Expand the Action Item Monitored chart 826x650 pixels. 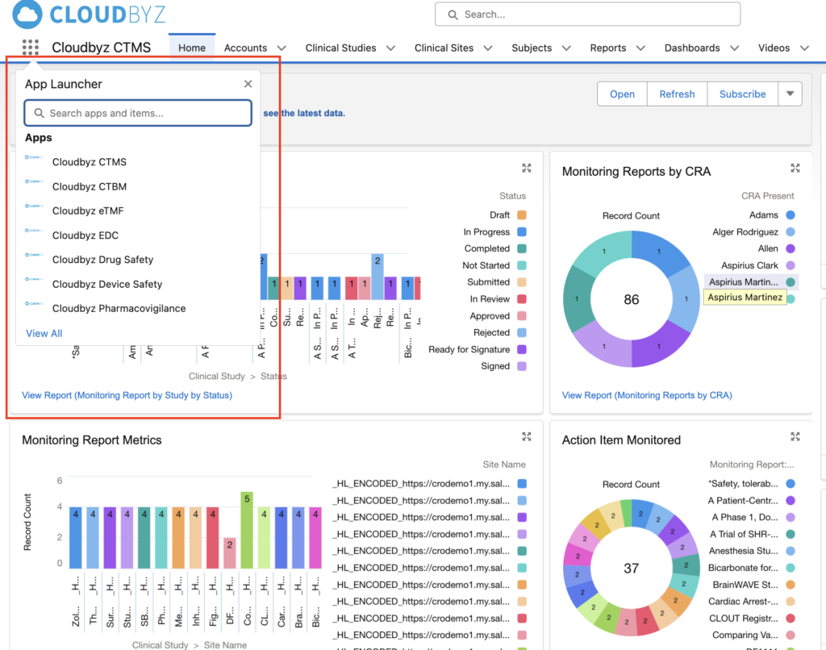point(795,436)
